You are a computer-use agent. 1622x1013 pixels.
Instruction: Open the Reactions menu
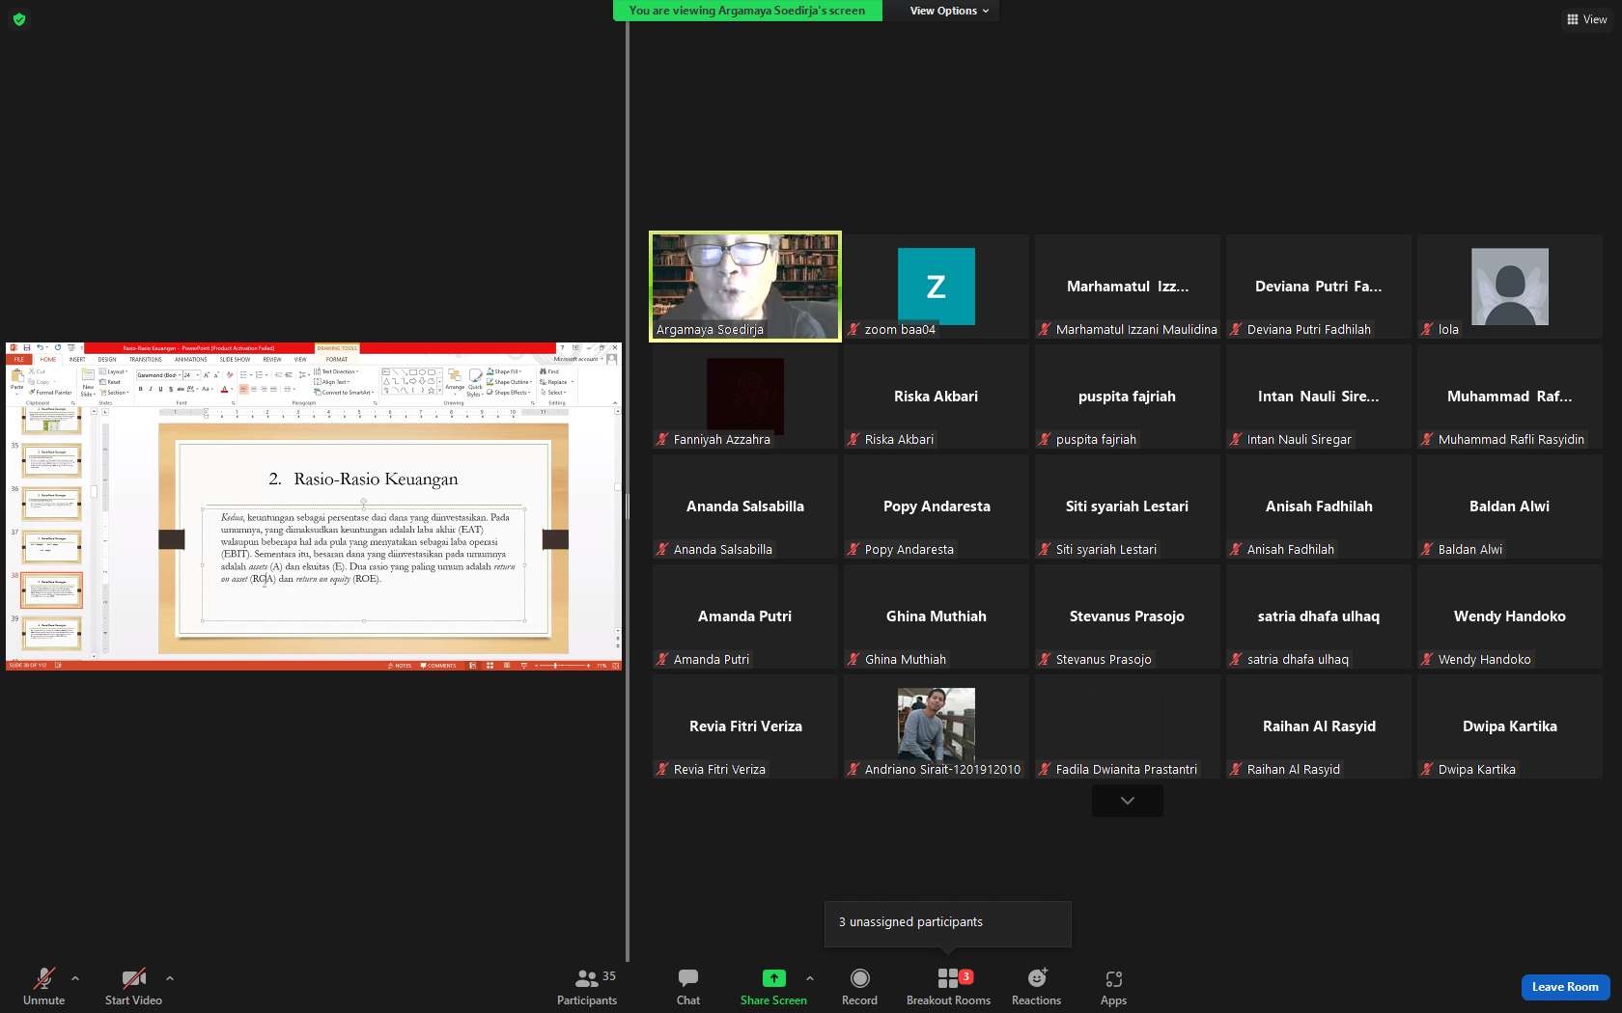click(1036, 986)
